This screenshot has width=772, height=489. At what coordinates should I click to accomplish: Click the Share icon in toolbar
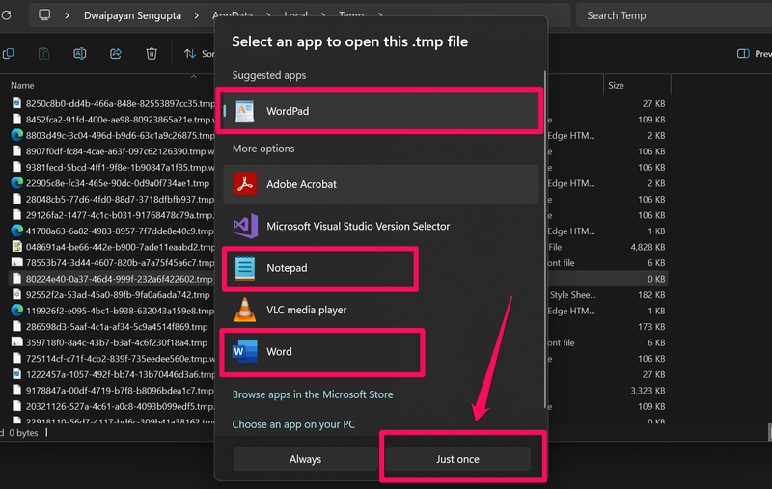115,54
